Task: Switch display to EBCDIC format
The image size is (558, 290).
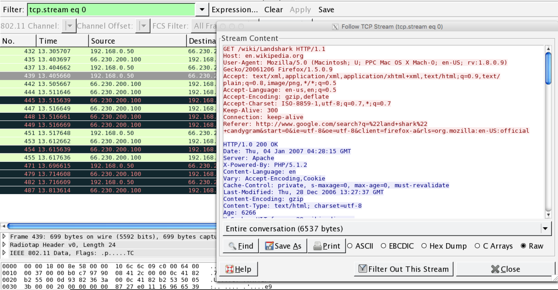Action: tap(383, 246)
